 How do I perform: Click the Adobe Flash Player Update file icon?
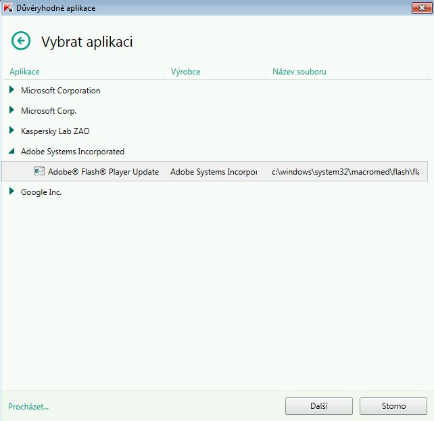(39, 171)
